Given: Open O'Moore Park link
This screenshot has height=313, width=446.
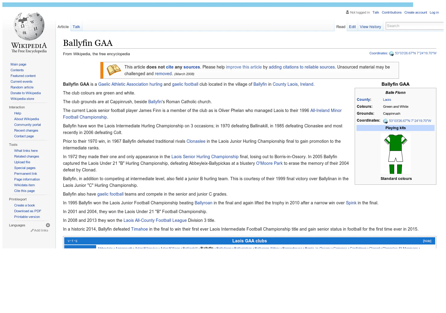Looking at the screenshot, I should coord(269,163).
